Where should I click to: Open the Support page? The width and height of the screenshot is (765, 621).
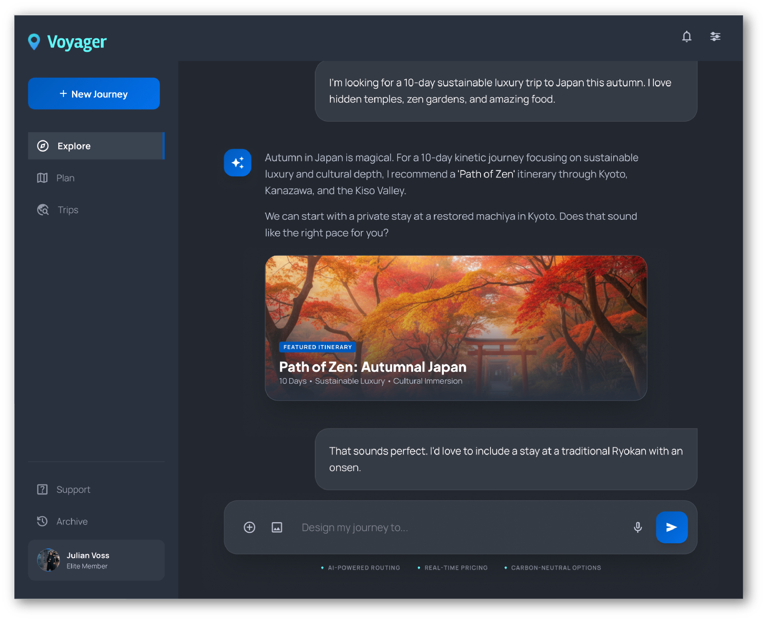tap(96, 489)
